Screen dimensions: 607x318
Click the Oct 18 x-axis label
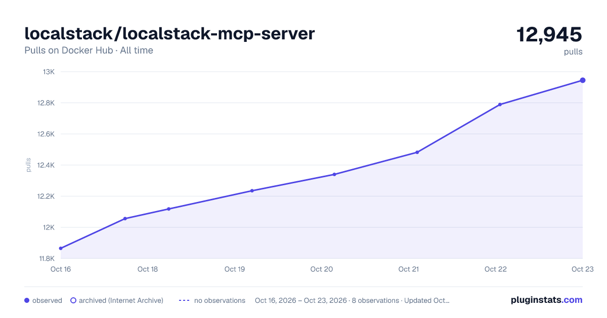tap(148, 269)
